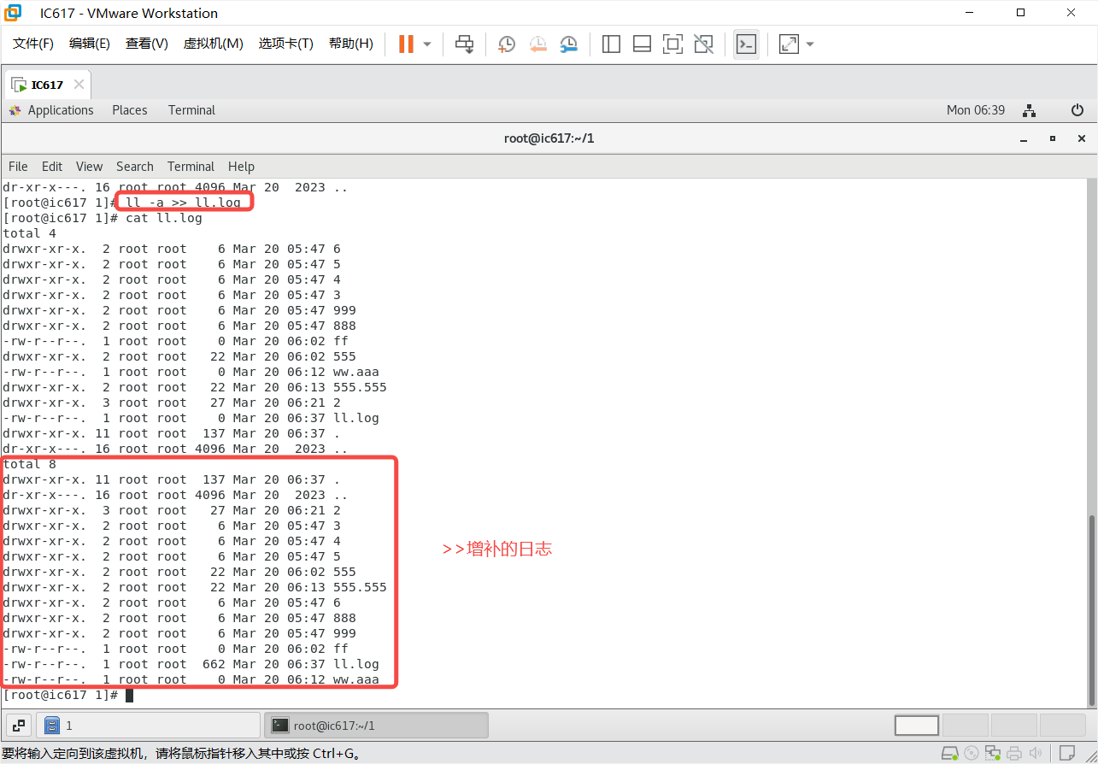Send Ctrl+Alt+Del to the virtual machine

(x=465, y=44)
